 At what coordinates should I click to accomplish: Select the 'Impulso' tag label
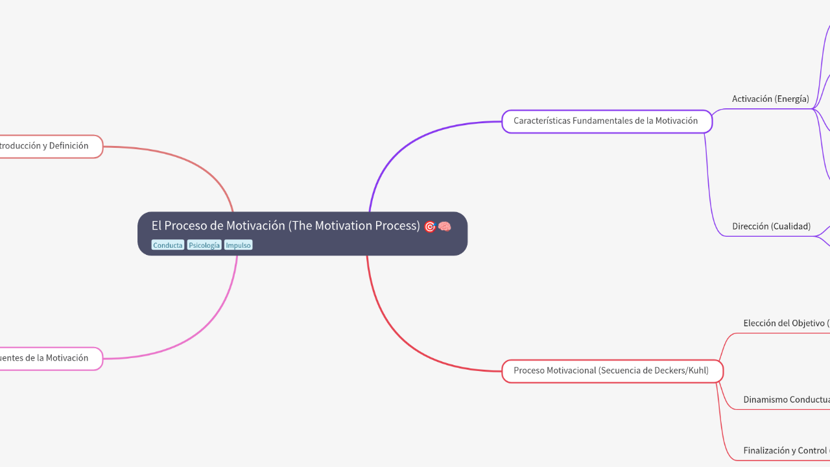(x=238, y=245)
